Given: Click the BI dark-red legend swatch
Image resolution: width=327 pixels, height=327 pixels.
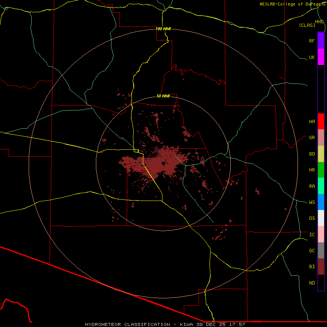Looking at the screenshot, I should (x=321, y=267).
